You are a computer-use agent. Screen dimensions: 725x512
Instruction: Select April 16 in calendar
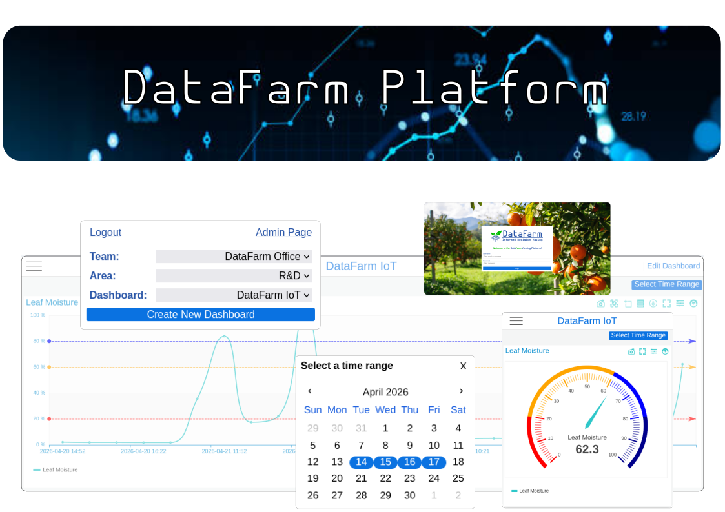pyautogui.click(x=410, y=462)
